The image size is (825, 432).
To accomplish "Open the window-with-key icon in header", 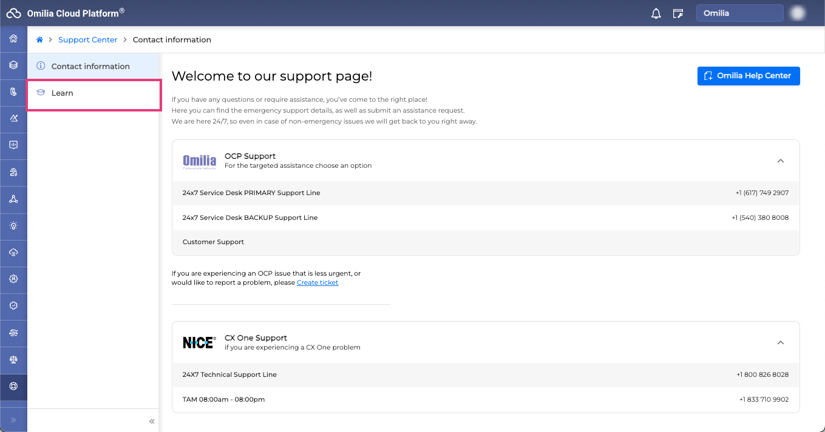I will [x=678, y=13].
